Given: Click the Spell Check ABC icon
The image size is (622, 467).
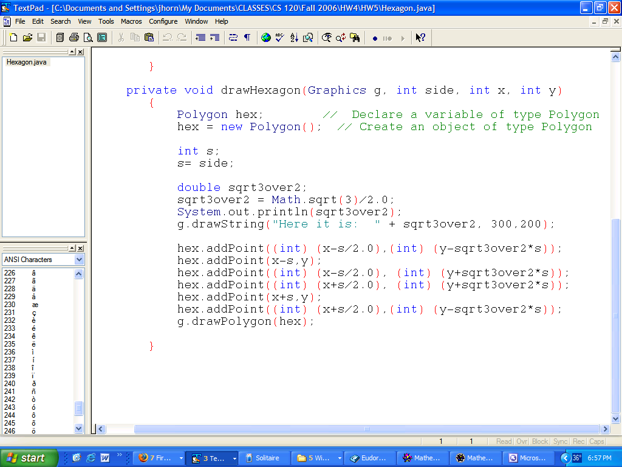Looking at the screenshot, I should (280, 38).
